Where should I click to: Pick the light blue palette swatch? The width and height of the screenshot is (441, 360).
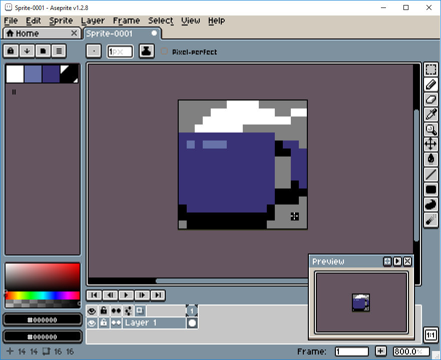pyautogui.click(x=33, y=74)
